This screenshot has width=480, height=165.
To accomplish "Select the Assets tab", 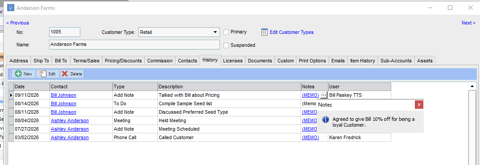I will pos(425,61).
